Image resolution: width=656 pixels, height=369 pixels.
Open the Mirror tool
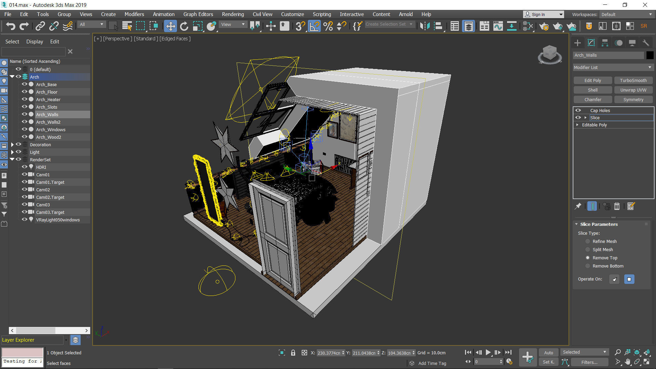click(x=425, y=26)
